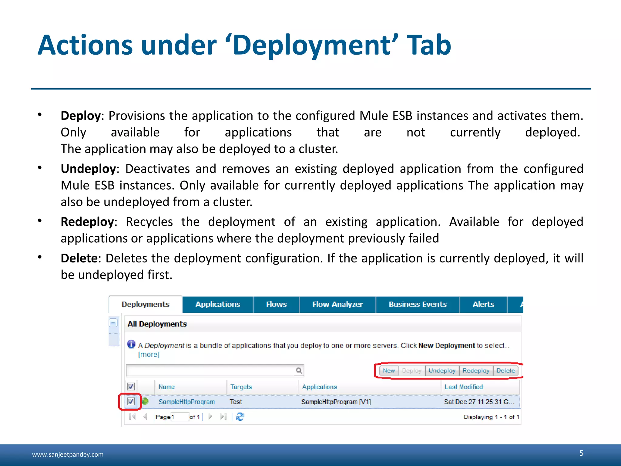
Task: Click the 'Displaying 1 - 1 of 1' status text
Action: point(491,417)
